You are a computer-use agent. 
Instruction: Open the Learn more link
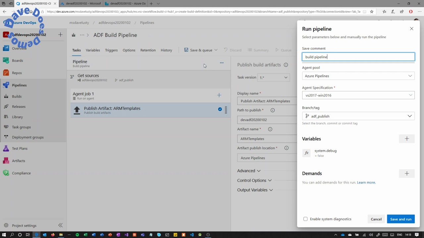click(366, 182)
